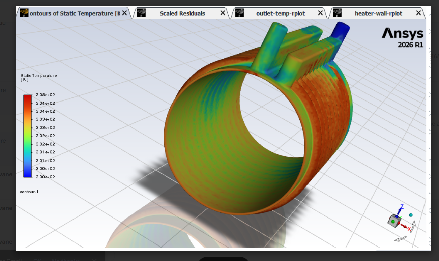Screen dimensions: 439x261
Task: Close the Scaled Residuals tab
Action: [x=223, y=13]
